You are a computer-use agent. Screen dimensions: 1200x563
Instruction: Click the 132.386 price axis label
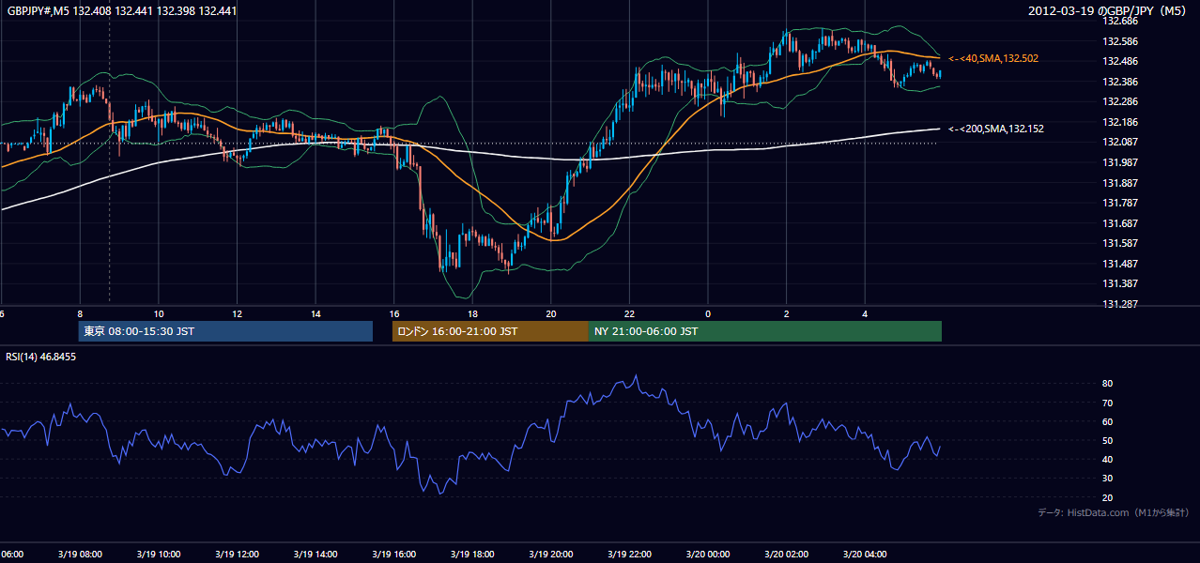[x=1119, y=82]
